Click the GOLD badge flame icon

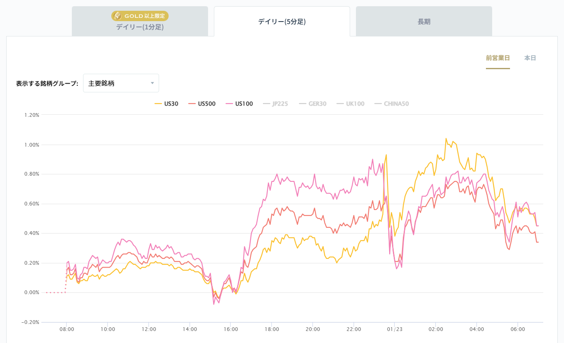point(118,16)
